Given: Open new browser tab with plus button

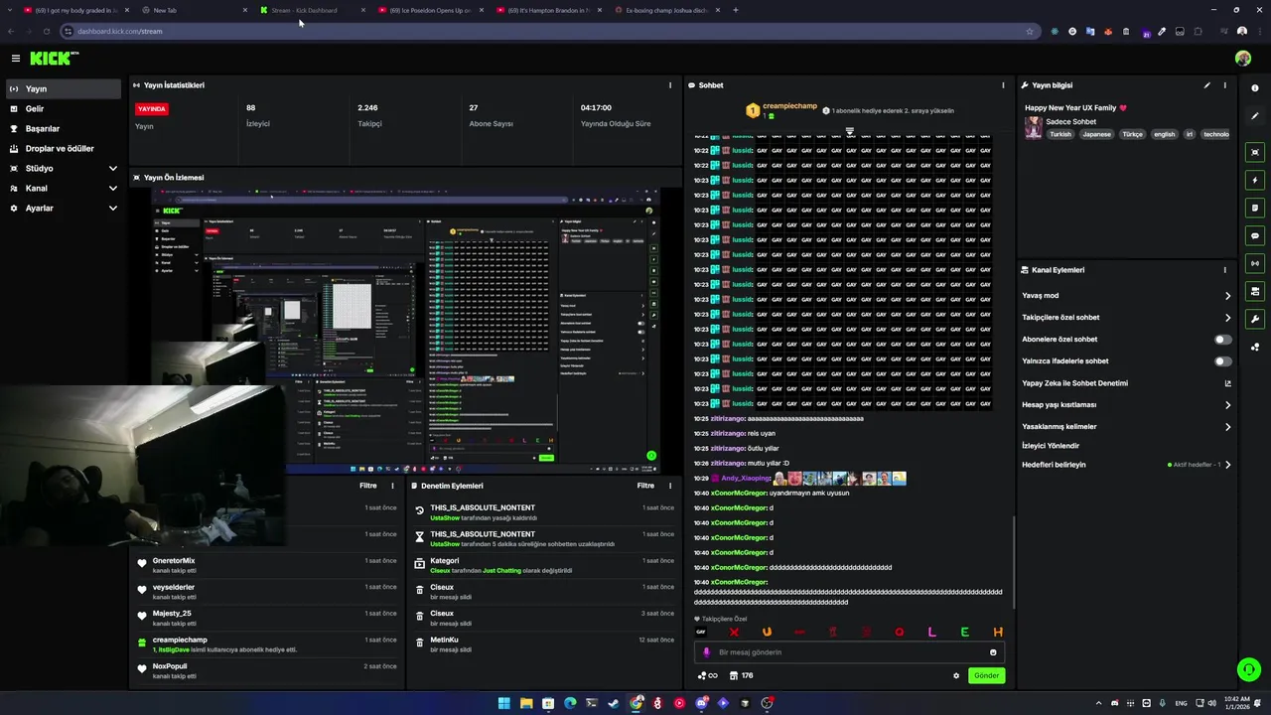Looking at the screenshot, I should pyautogui.click(x=736, y=10).
